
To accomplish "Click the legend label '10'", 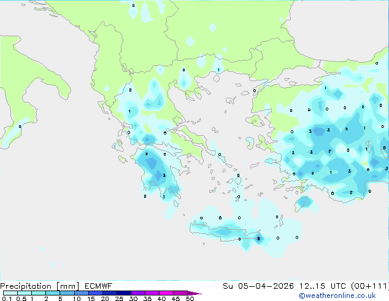I will click(x=77, y=299).
